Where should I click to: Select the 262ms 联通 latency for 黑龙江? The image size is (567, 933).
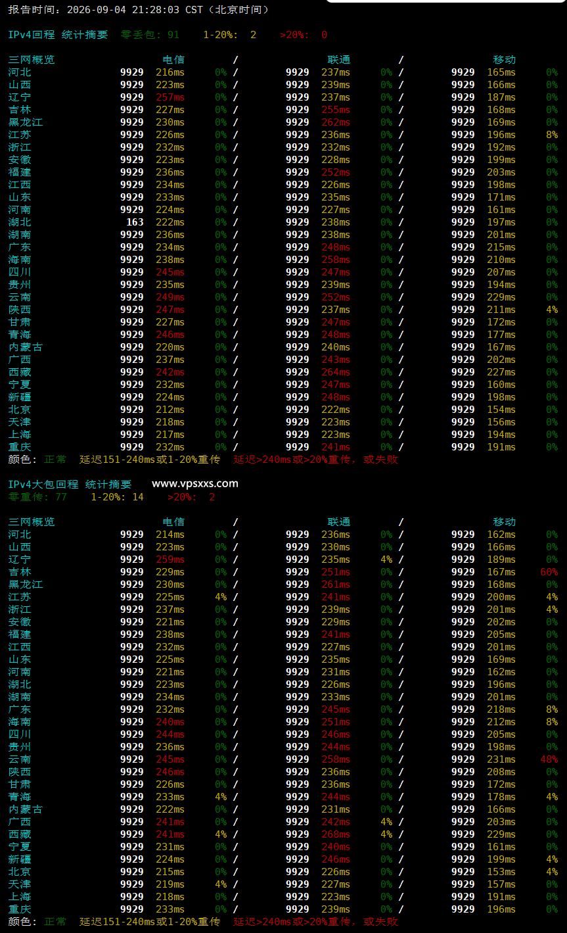click(336, 122)
